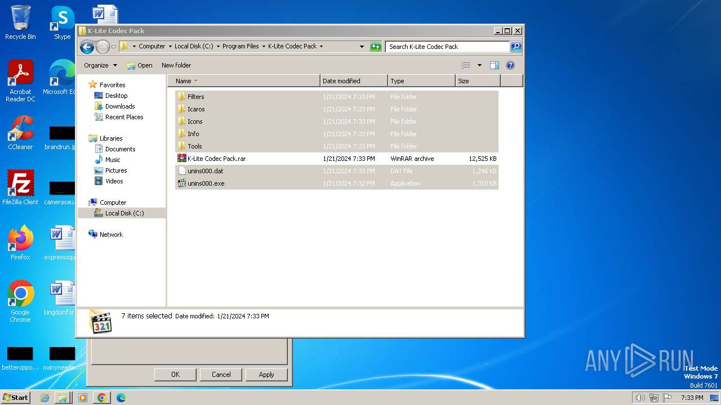Open the Documents library

[120, 149]
